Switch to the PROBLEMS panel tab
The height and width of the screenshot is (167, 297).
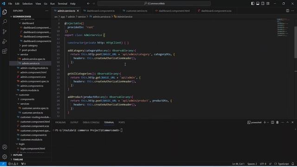click(x=60, y=122)
